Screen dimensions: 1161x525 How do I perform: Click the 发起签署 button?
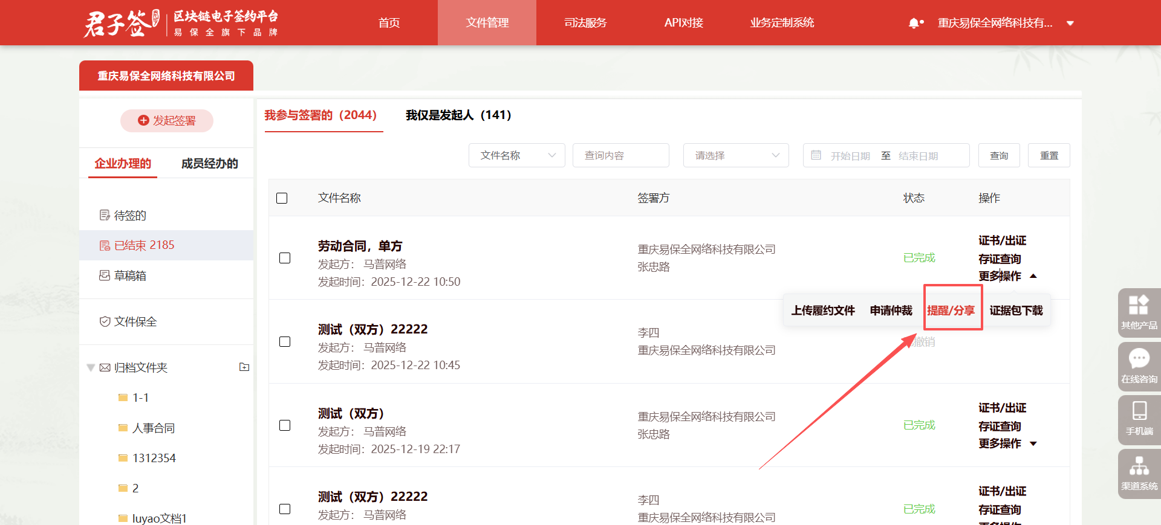167,121
